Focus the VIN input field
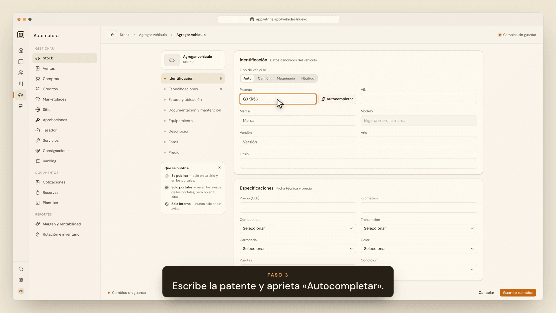Screen dimensions: 556x313 click(419, 99)
